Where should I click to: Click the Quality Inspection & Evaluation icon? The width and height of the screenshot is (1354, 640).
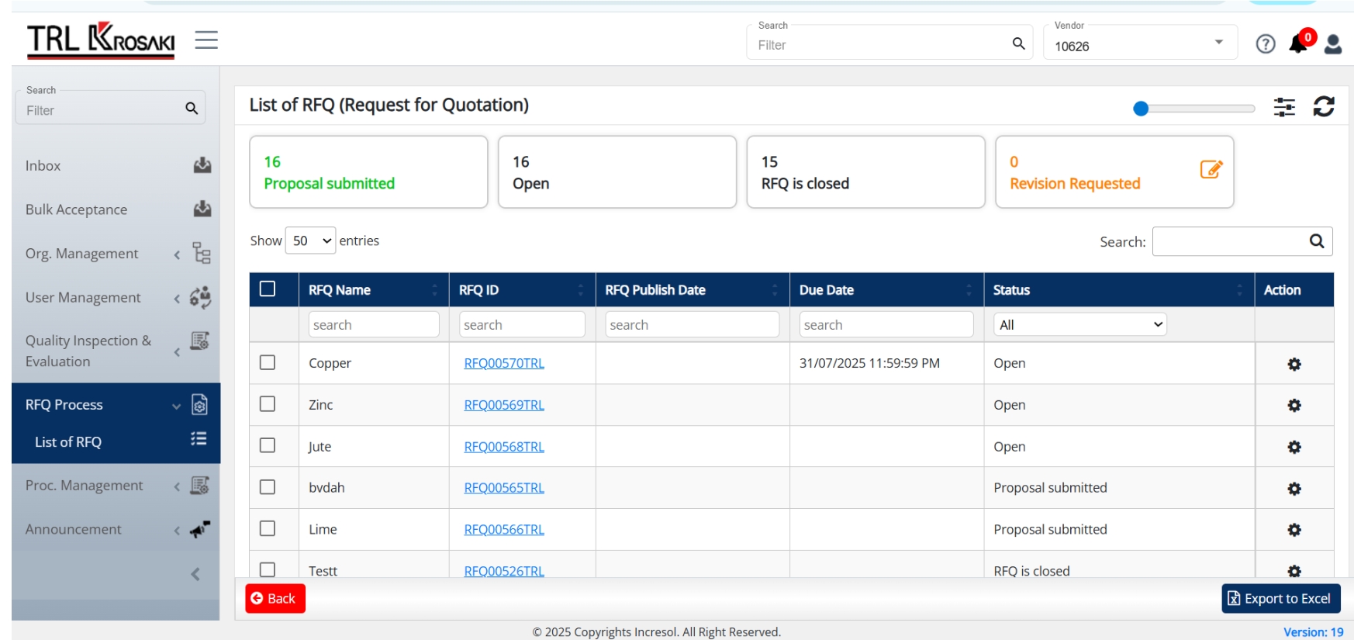(200, 341)
